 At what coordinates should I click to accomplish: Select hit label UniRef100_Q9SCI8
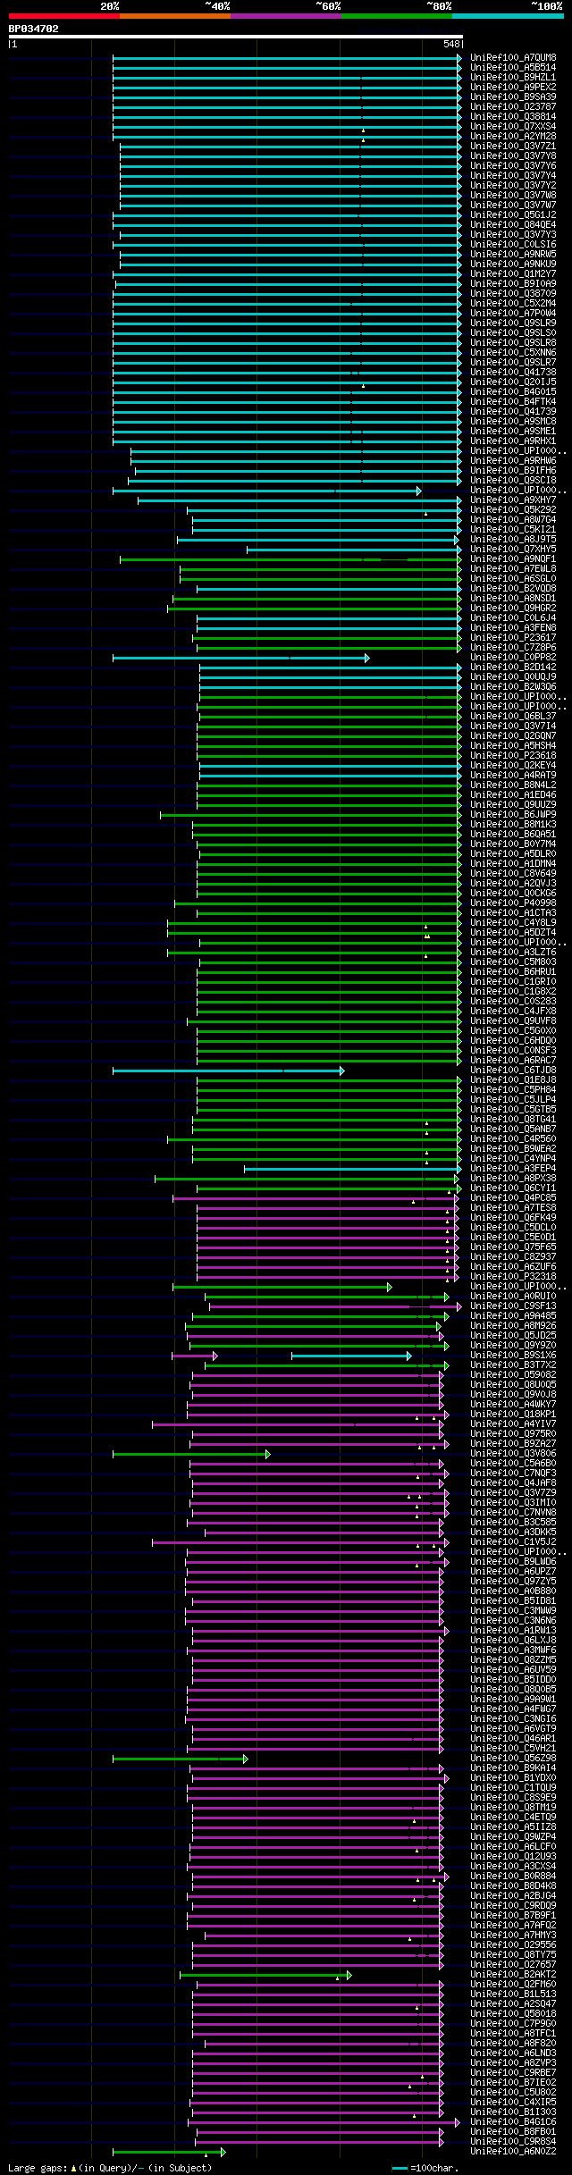click(513, 481)
